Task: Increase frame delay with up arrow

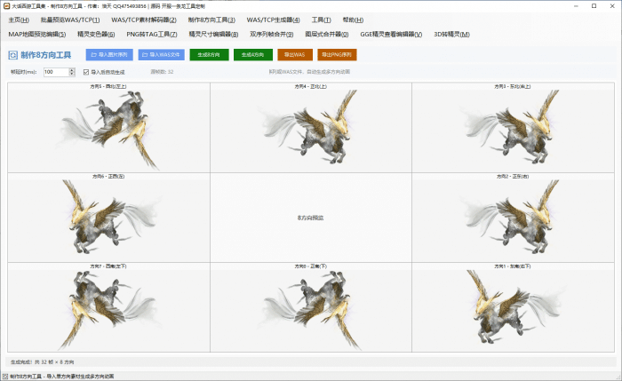Action: [72, 70]
